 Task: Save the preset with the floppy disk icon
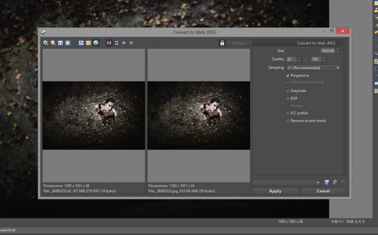tap(327, 182)
